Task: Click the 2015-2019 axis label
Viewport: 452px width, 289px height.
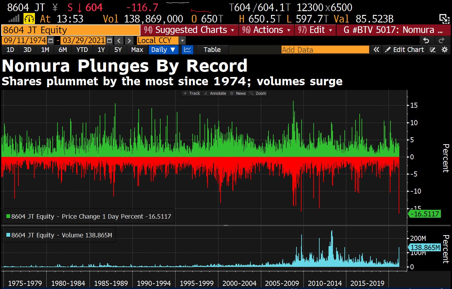Action: (x=367, y=283)
